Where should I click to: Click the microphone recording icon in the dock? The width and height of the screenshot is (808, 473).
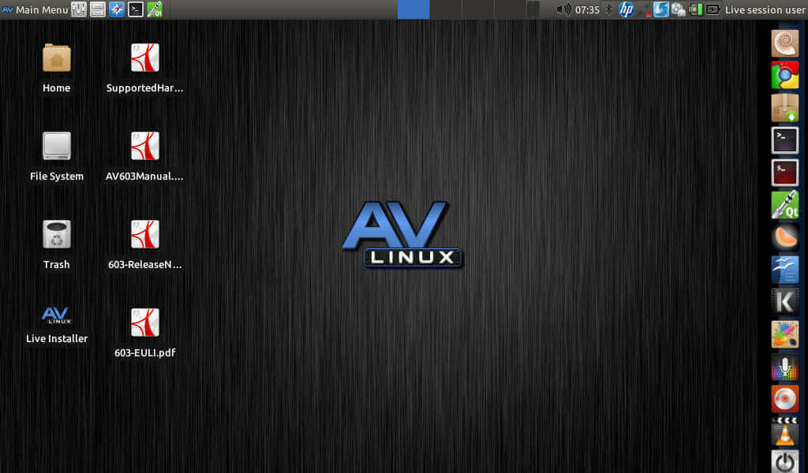click(785, 367)
